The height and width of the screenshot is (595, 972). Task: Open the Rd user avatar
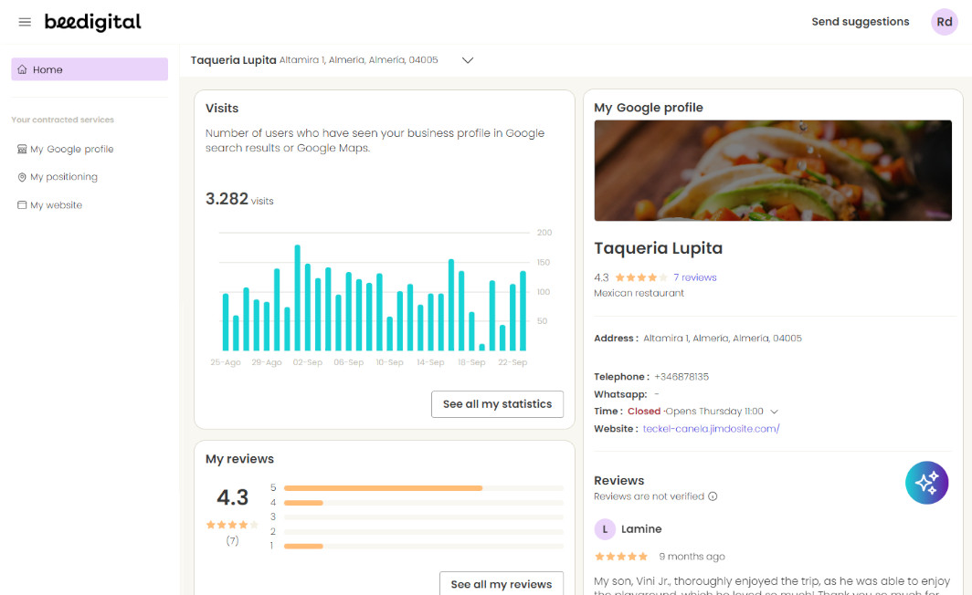(x=944, y=22)
